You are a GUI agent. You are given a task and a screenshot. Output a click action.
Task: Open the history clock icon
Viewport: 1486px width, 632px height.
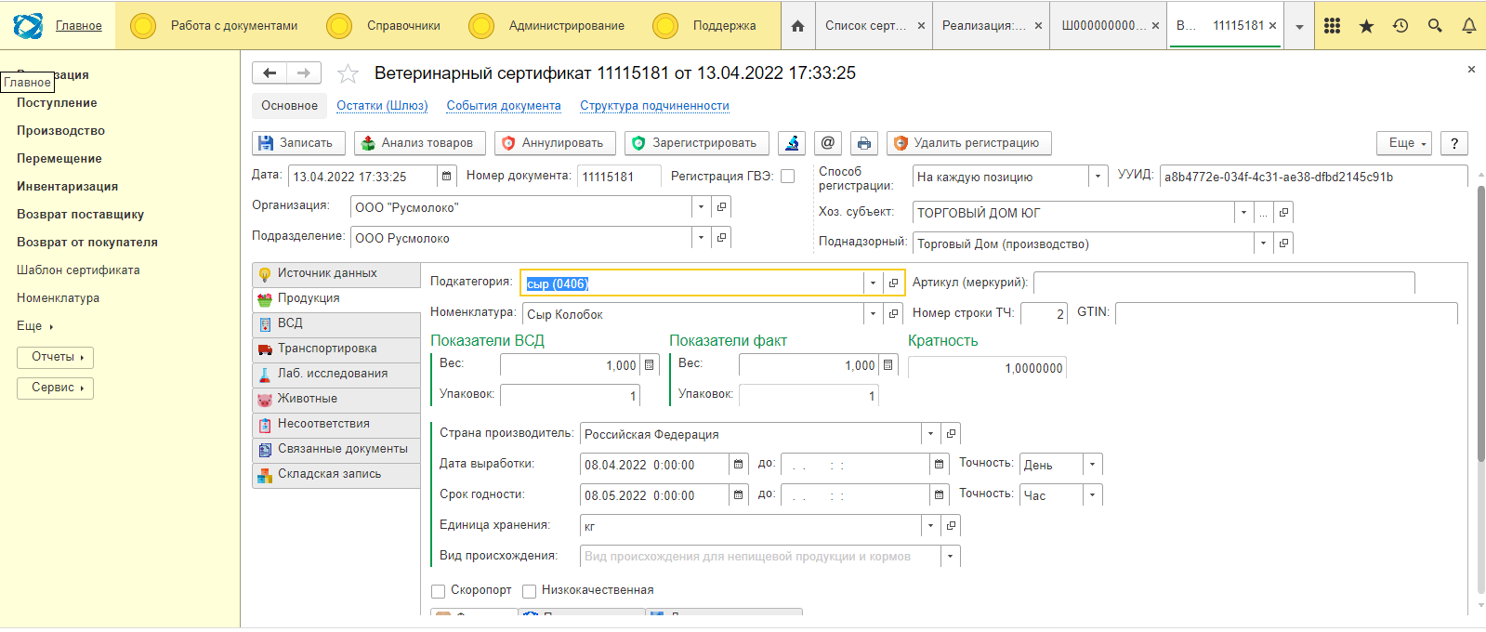(1401, 26)
